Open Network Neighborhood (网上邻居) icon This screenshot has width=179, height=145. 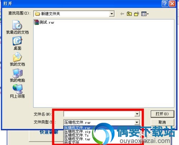(17, 91)
